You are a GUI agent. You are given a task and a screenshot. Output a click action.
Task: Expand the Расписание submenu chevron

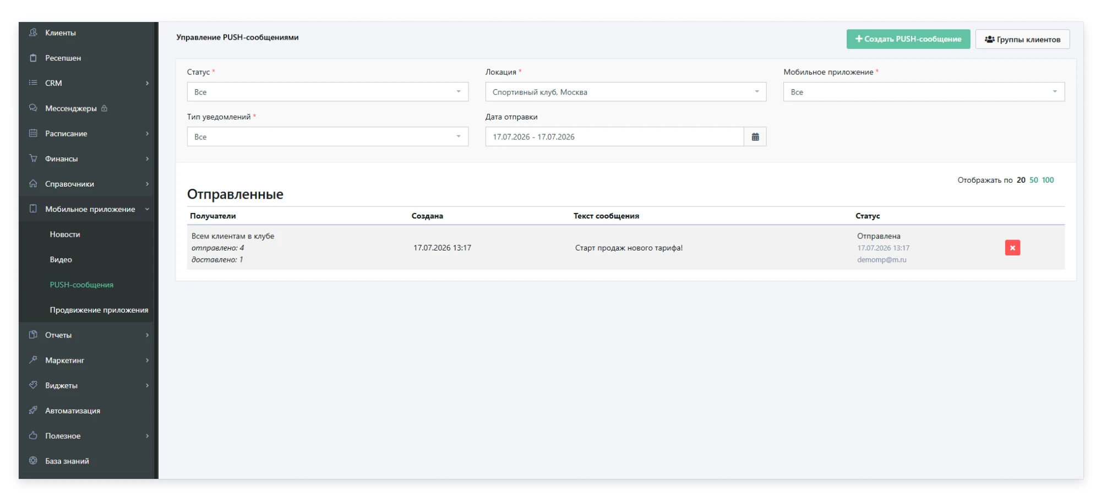(147, 134)
